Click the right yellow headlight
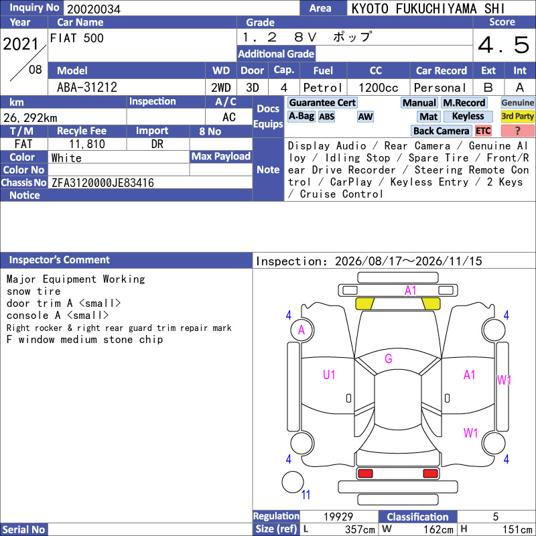Screen dimensions: 536x536 [431, 304]
